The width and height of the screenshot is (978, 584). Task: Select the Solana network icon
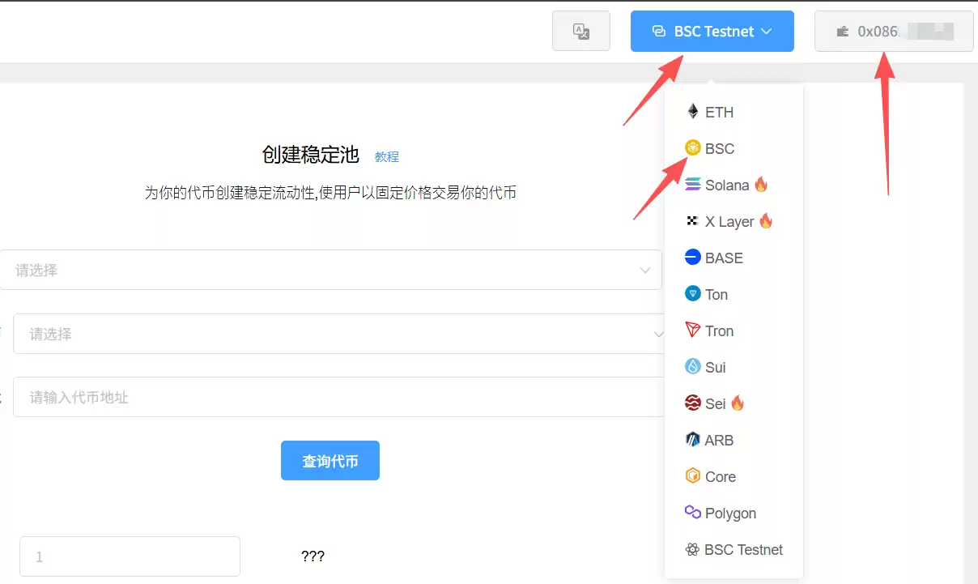pos(693,184)
